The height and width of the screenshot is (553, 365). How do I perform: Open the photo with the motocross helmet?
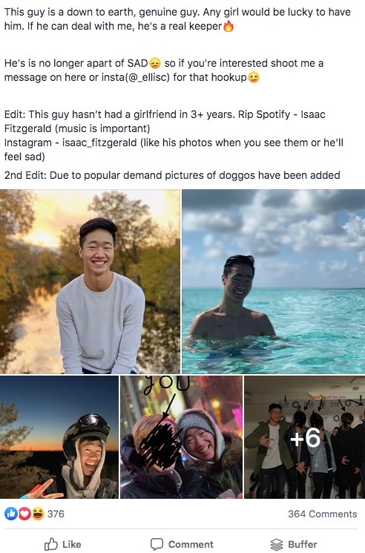(x=59, y=437)
